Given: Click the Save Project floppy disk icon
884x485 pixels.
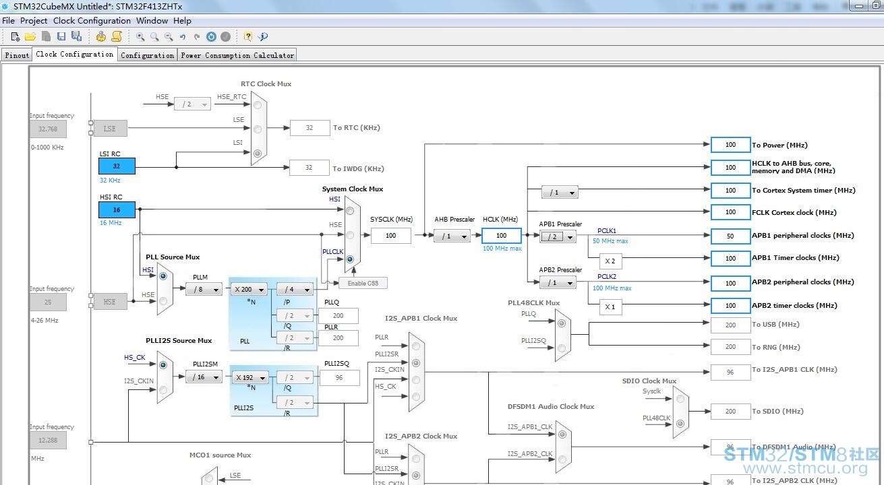Looking at the screenshot, I should [x=61, y=36].
